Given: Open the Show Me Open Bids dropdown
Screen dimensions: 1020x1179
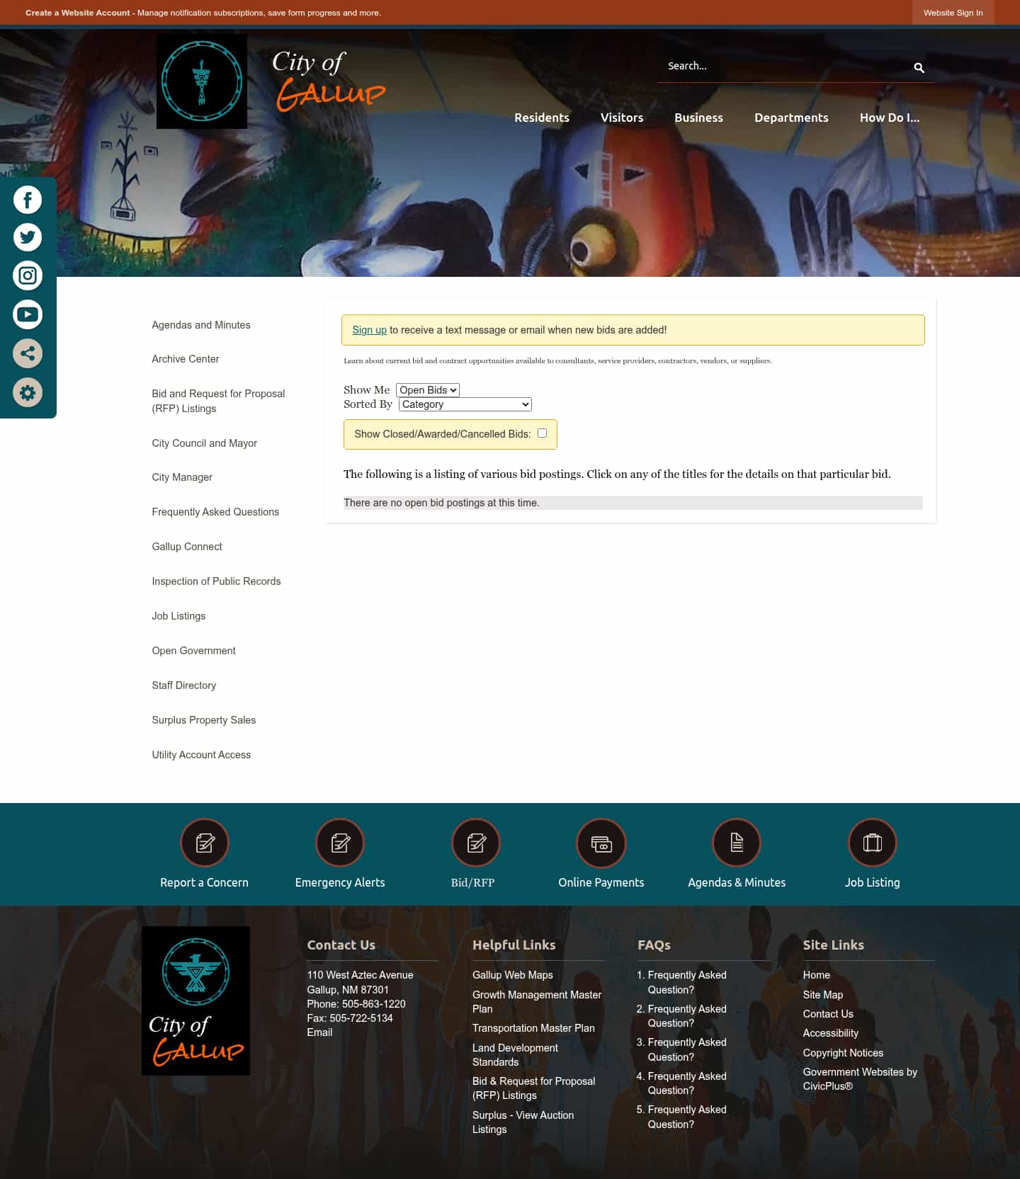Looking at the screenshot, I should 428,390.
